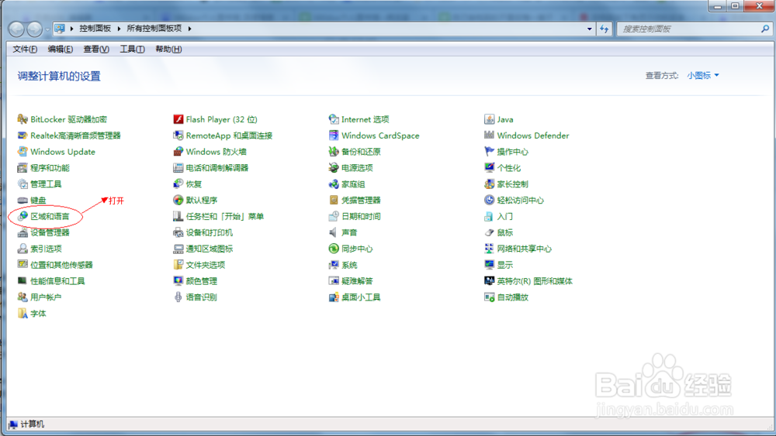The width and height of the screenshot is (776, 436).
Task: Open the RemoteApp 和桌面连接 link
Action: click(x=229, y=136)
